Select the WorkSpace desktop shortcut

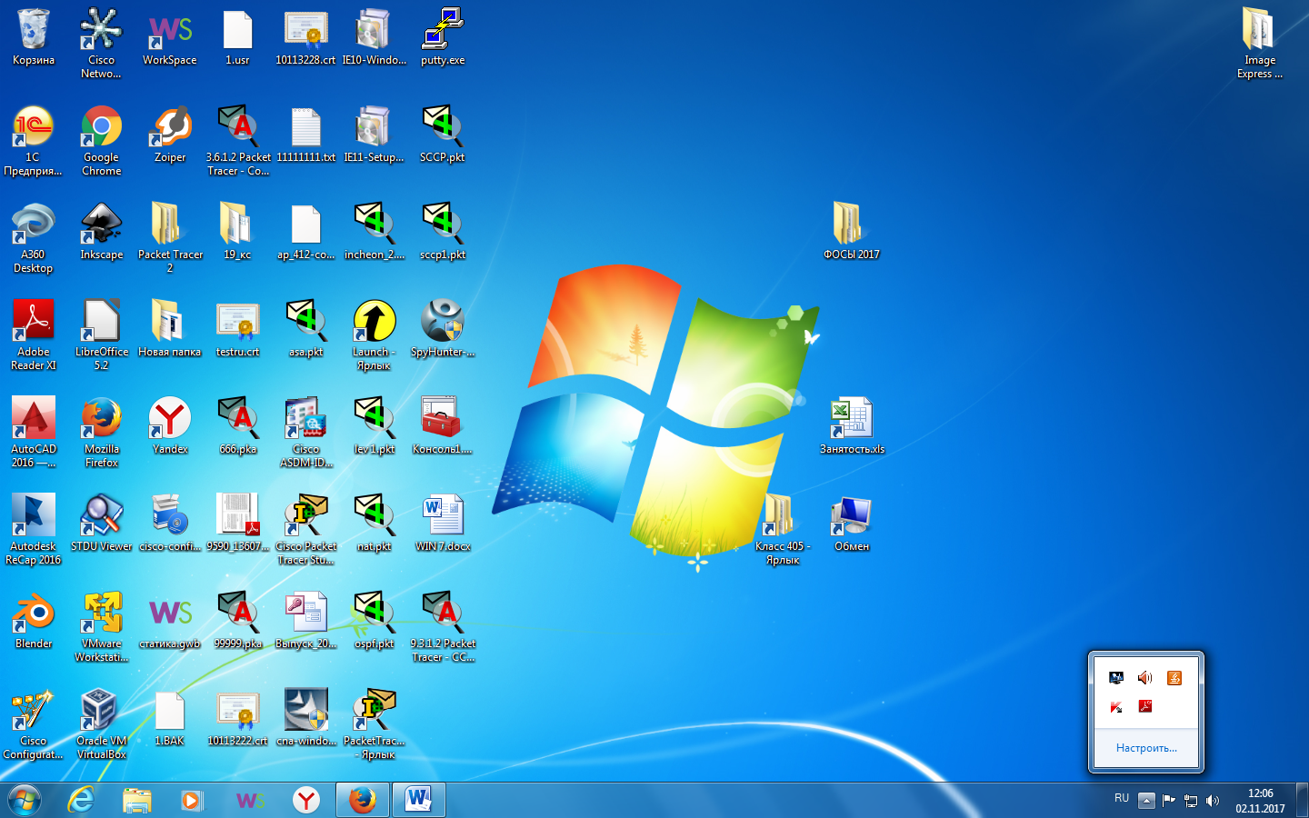coord(170,38)
